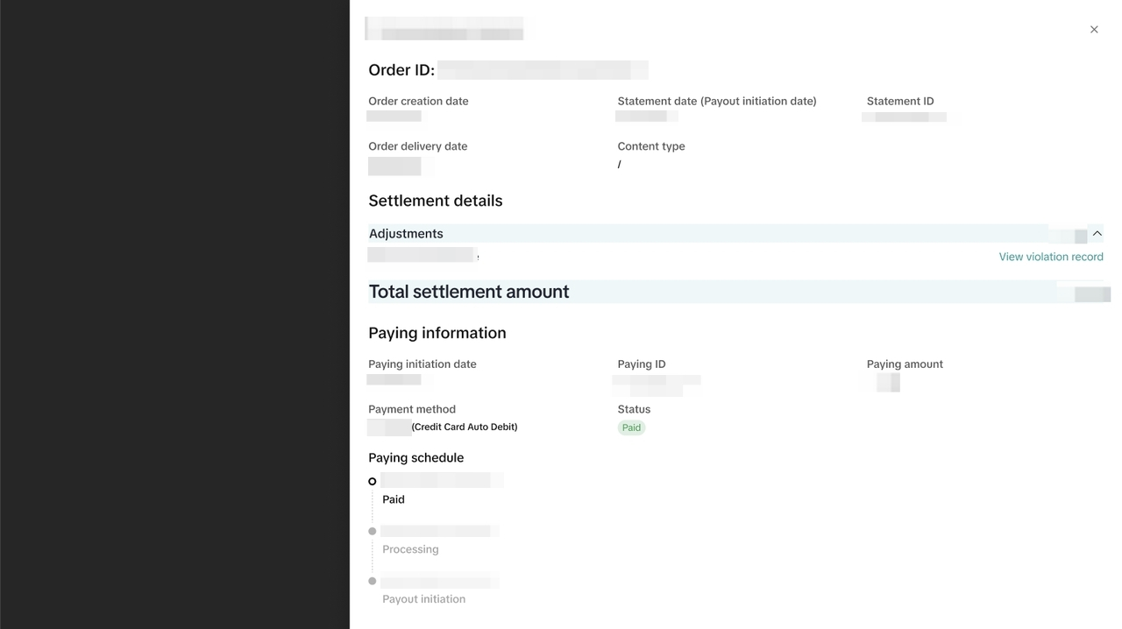Click the Credit Card Auto Debit text
Viewport: 1122px width, 629px height.
tap(465, 427)
